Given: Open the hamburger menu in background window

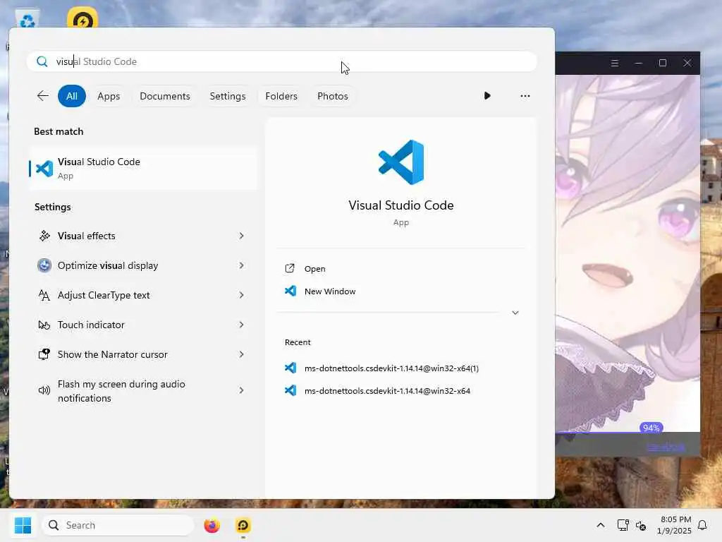Looking at the screenshot, I should point(615,63).
